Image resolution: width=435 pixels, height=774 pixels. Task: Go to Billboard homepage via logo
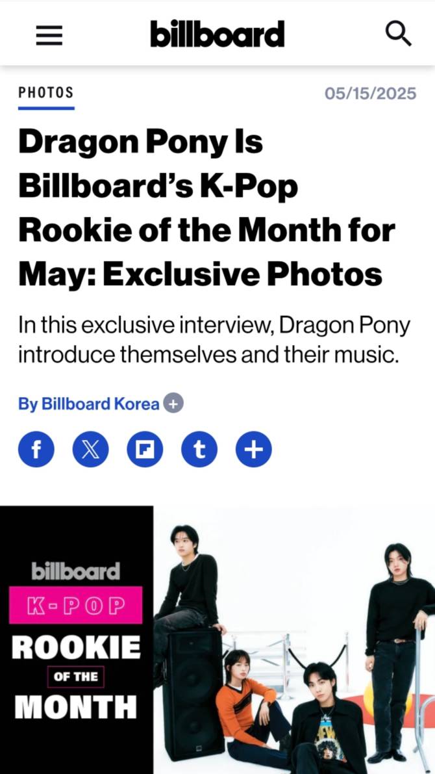(217, 34)
